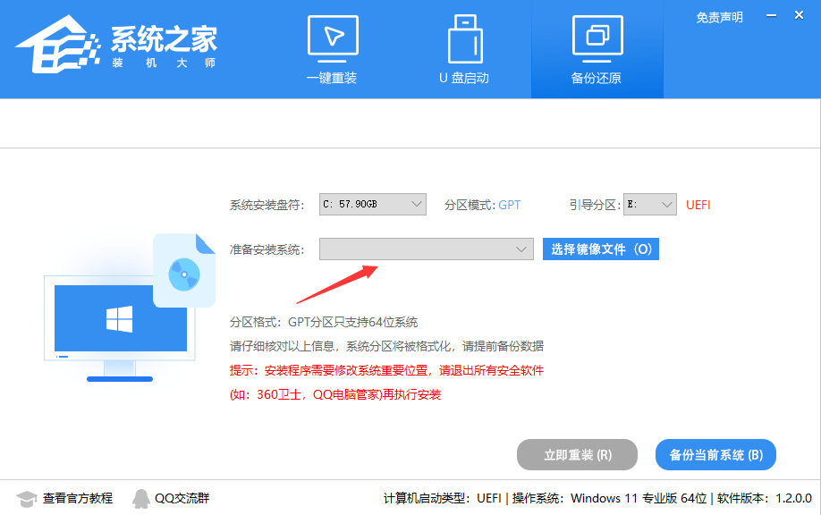Open the 免责声明 disclaimer link
Image resolution: width=821 pixels, height=515 pixels.
718,16
